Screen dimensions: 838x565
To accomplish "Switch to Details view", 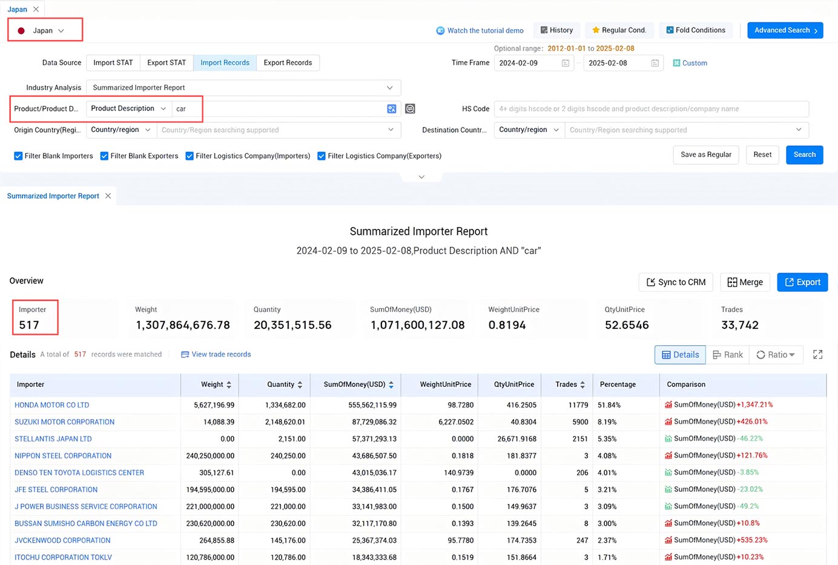I will tap(681, 355).
